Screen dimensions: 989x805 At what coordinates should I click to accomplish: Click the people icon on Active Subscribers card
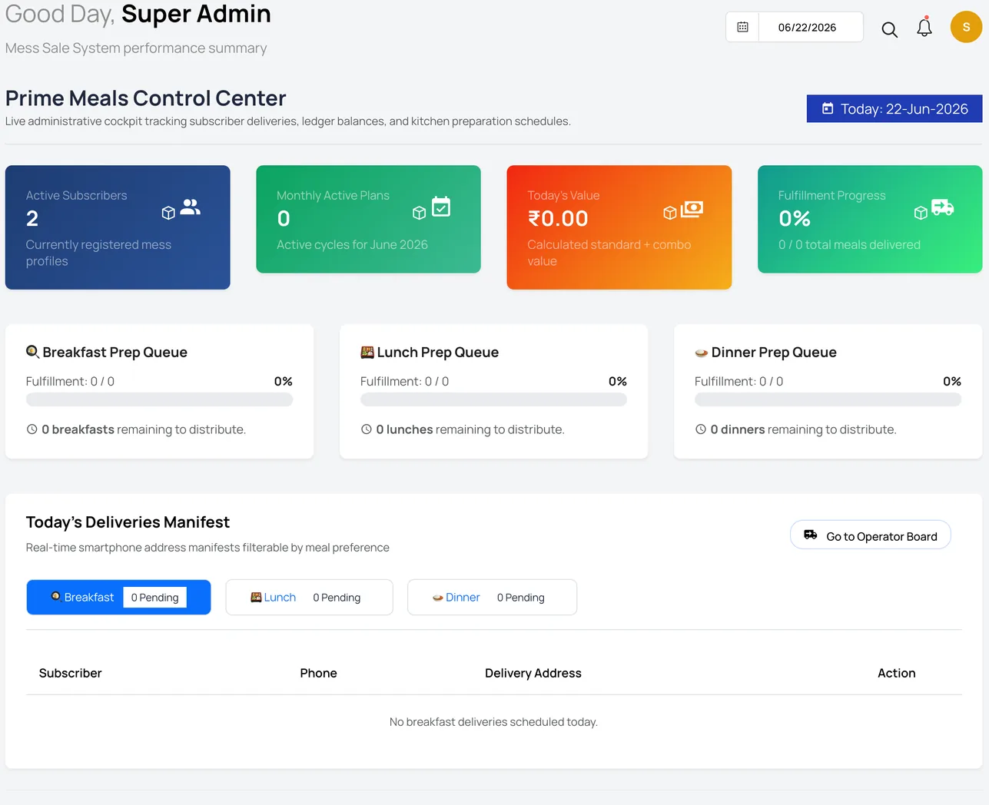[x=191, y=207]
